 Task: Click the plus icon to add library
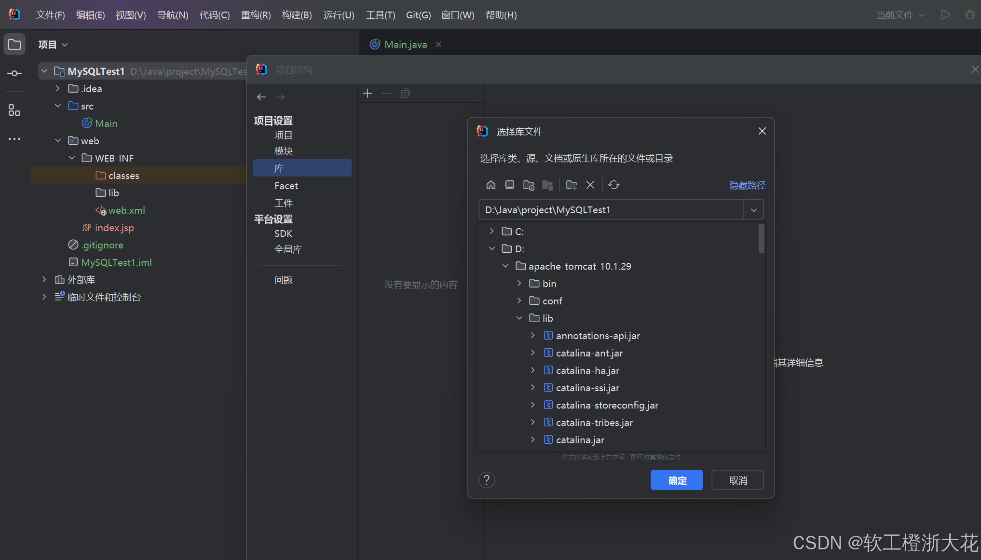pyautogui.click(x=368, y=94)
